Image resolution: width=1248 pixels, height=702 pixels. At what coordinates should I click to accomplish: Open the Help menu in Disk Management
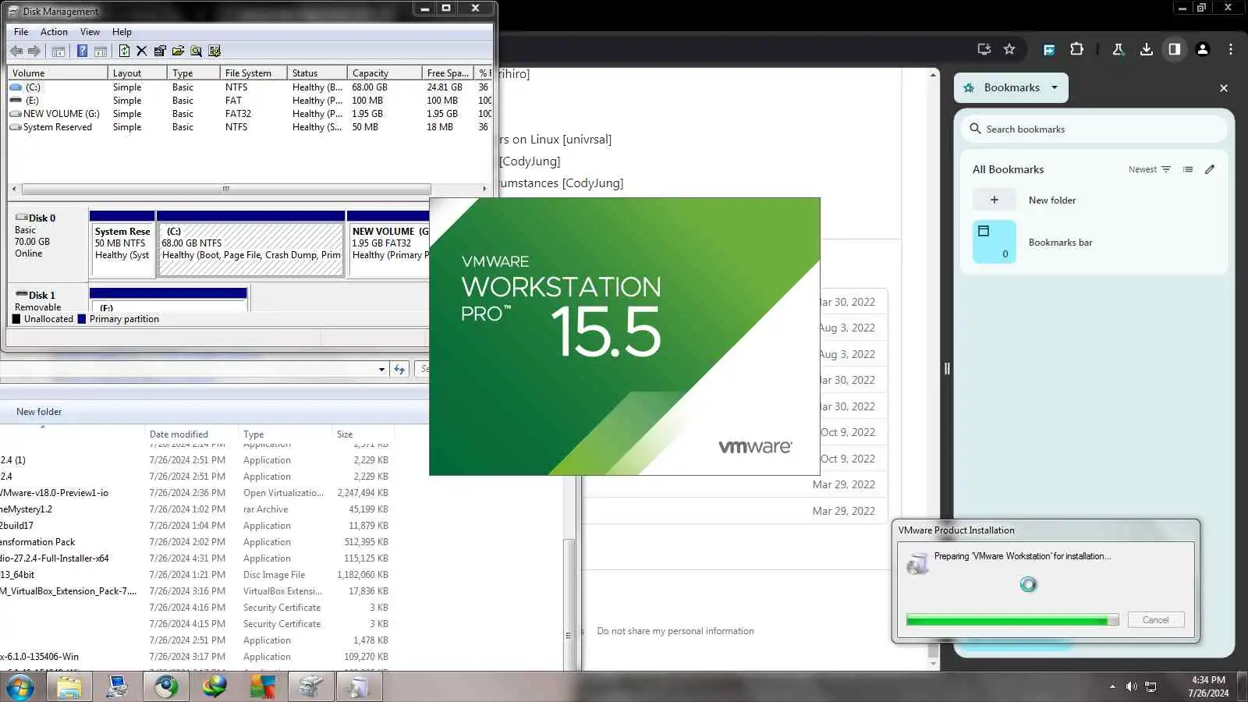click(122, 32)
